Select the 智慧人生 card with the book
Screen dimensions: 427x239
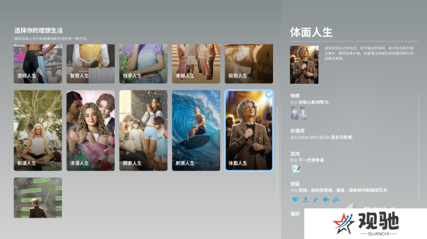(x=90, y=64)
